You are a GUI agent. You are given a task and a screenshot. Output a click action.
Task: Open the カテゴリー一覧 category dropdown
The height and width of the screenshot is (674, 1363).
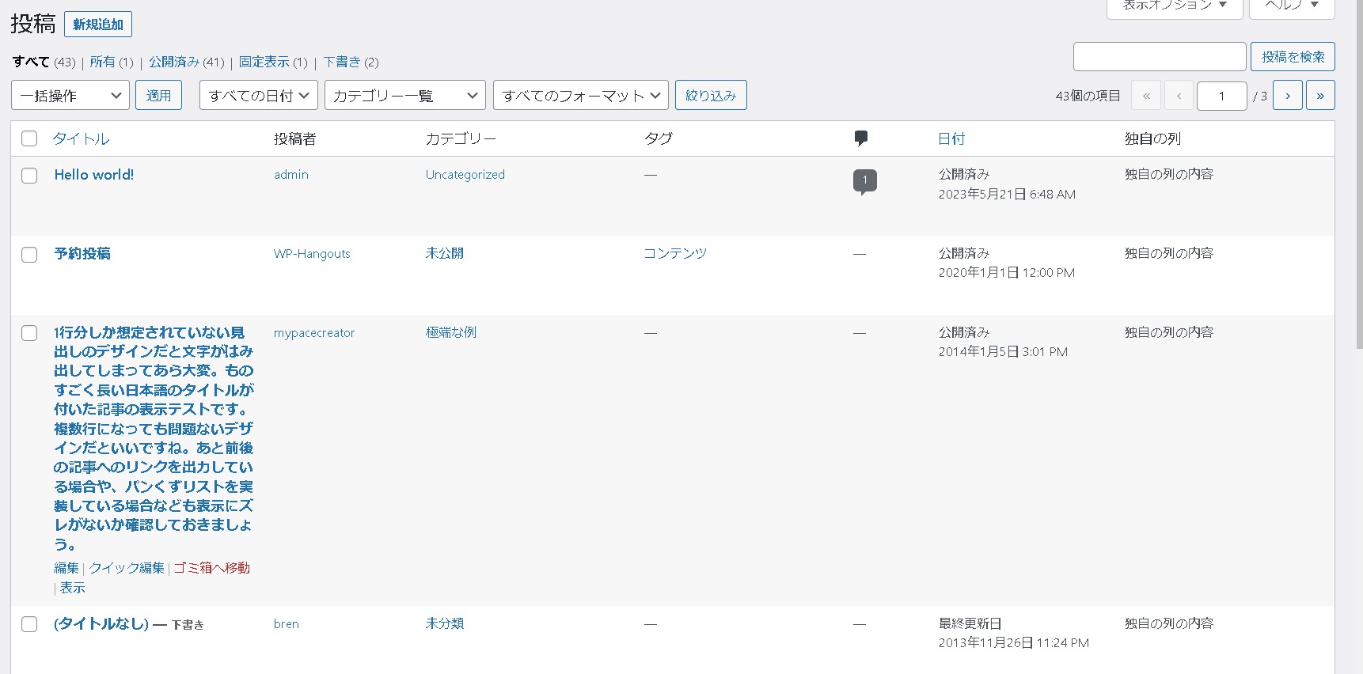pos(404,96)
